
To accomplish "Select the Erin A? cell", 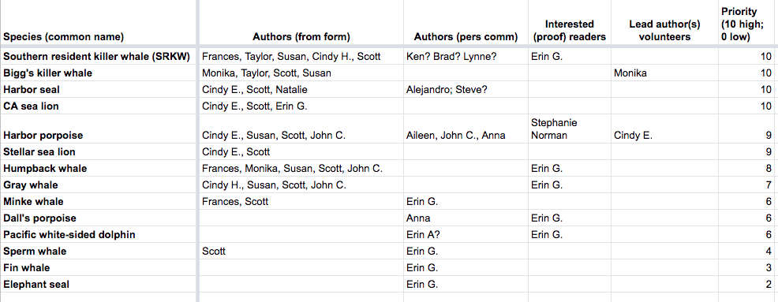I will [x=466, y=234].
